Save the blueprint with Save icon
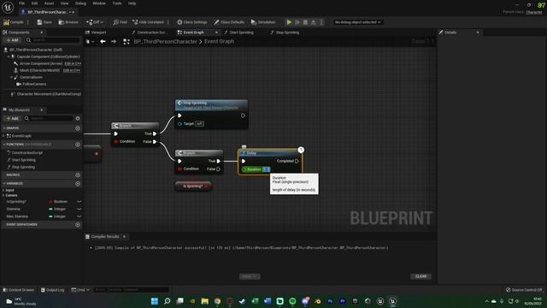547x308 pixels. 44,22
